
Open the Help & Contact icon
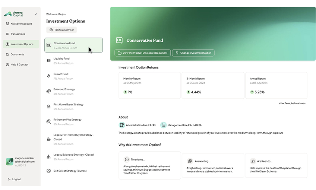coord(7,65)
